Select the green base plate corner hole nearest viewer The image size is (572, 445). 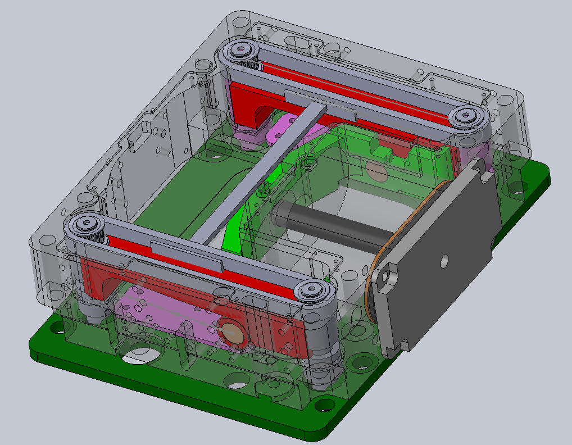[x=324, y=405]
